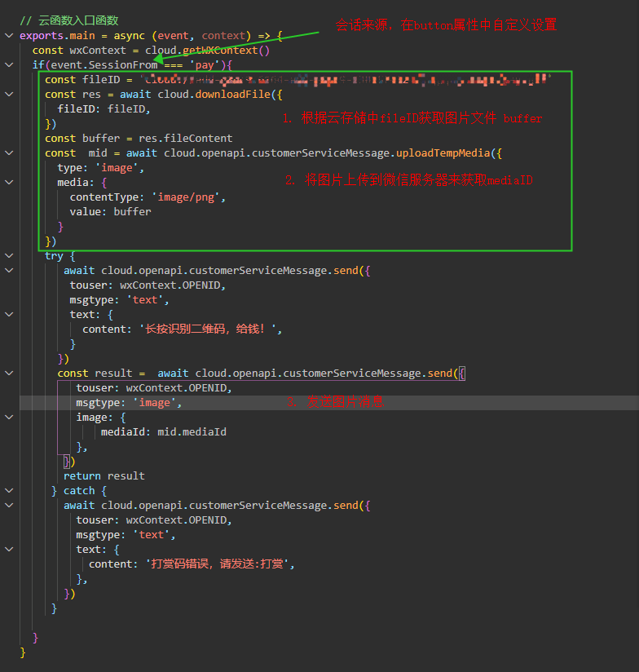Click the const buffer = res.fileContent line
639x672 pixels.
click(x=139, y=139)
